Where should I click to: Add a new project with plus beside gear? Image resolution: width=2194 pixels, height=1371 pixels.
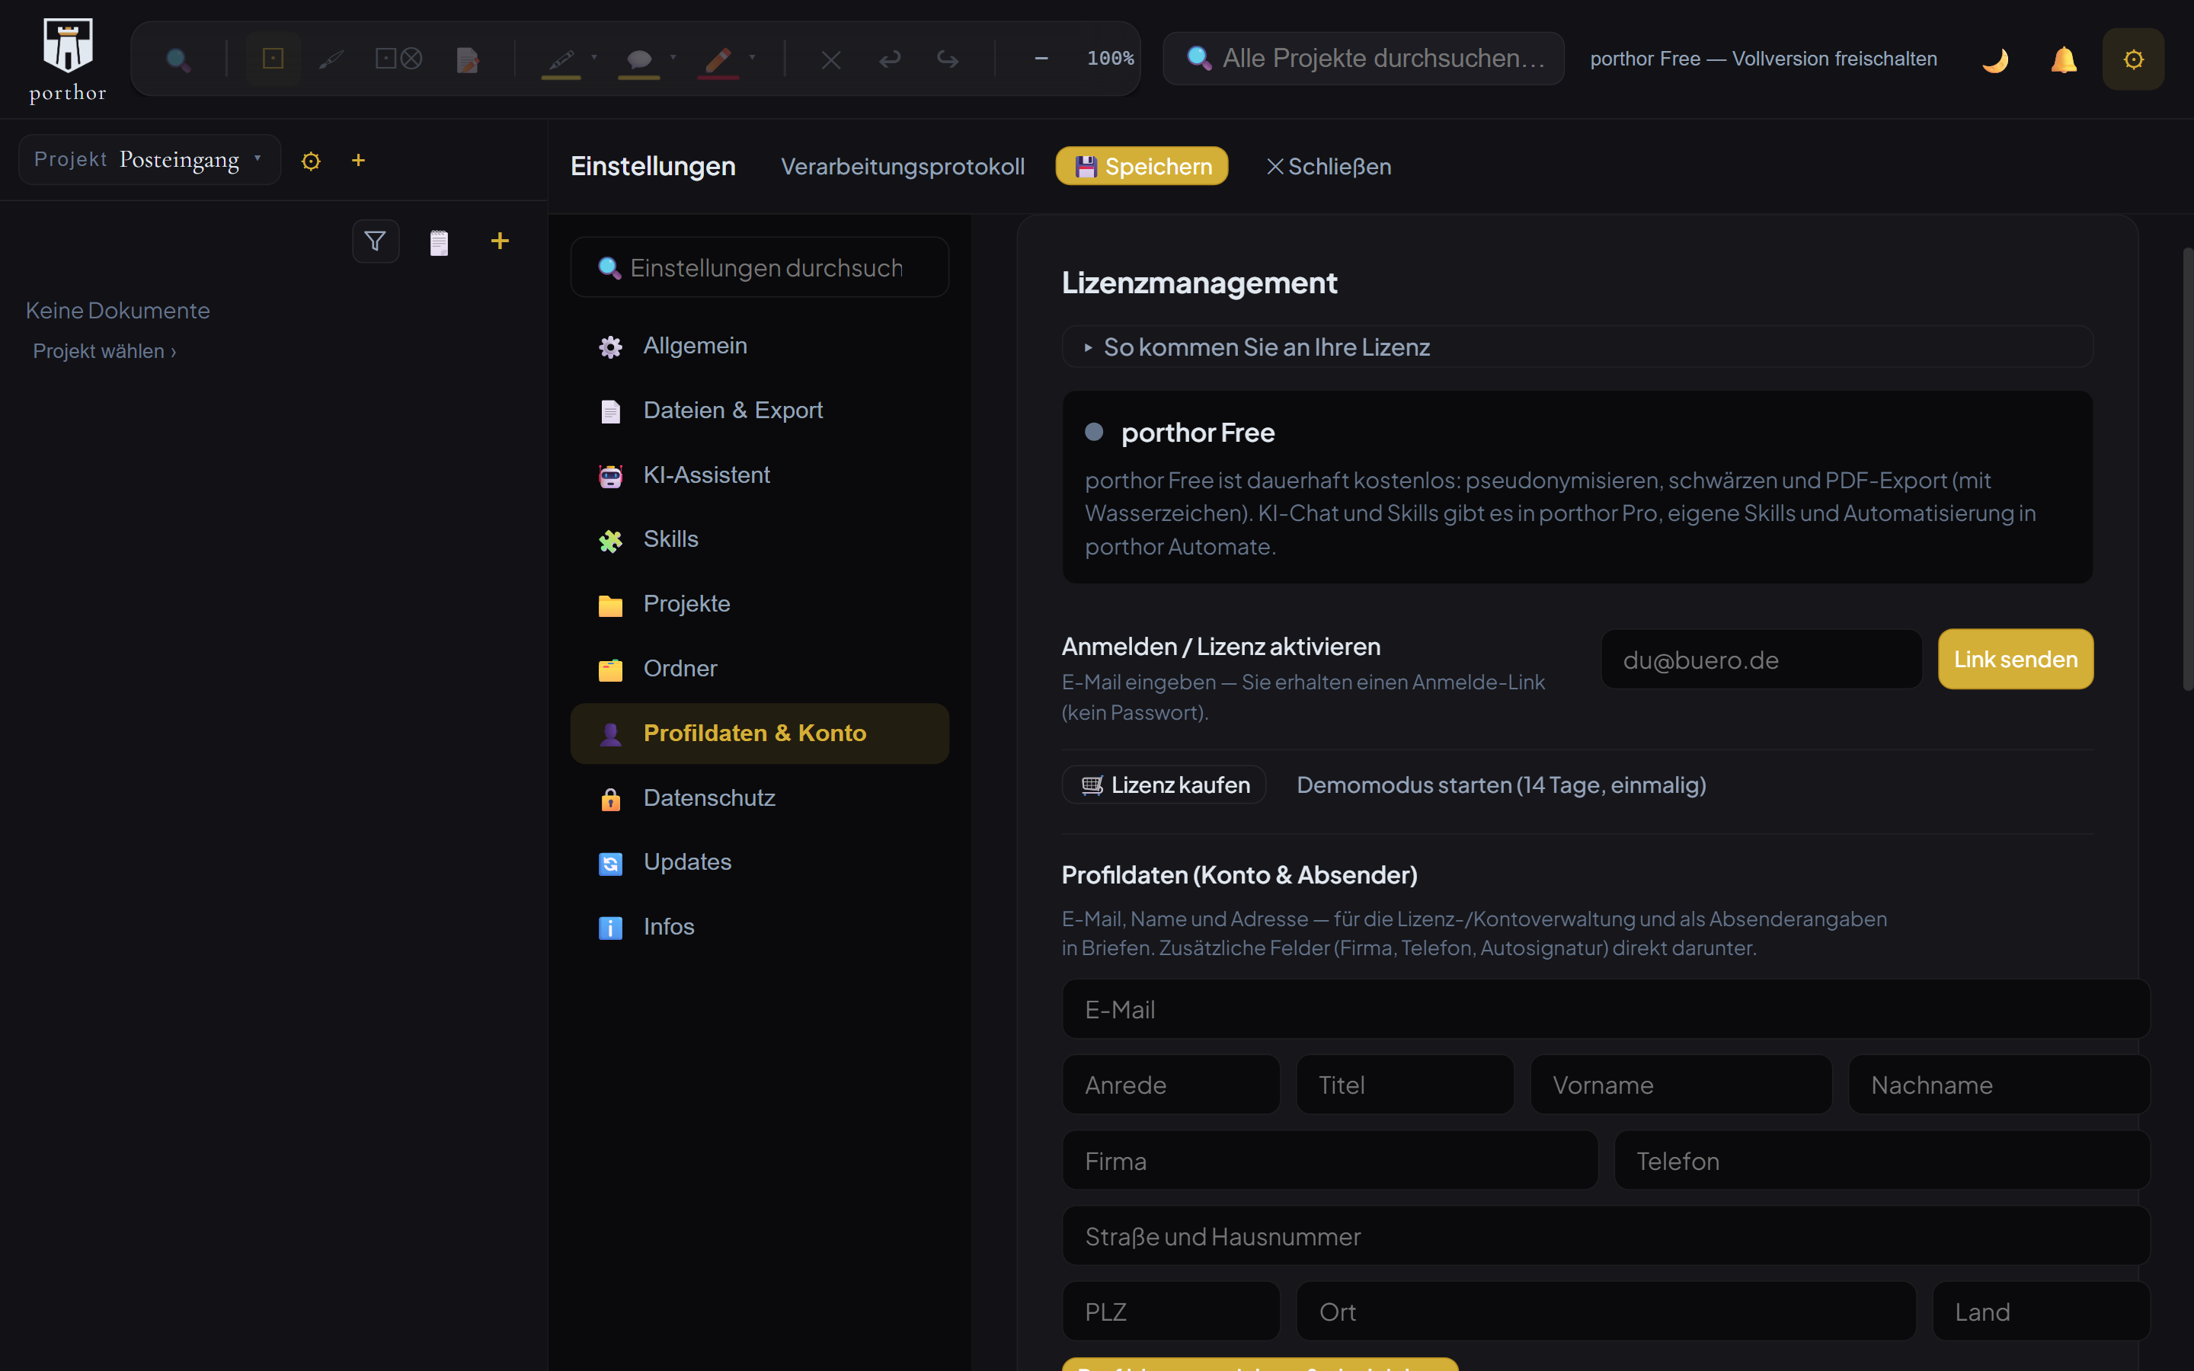(358, 161)
